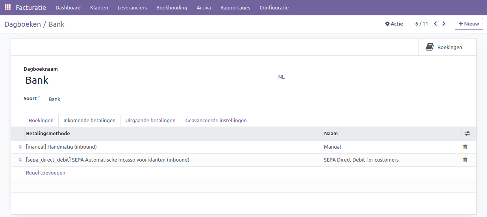The width and height of the screenshot is (487, 217).
Task: Click the Nieuw button
Action: click(468, 24)
